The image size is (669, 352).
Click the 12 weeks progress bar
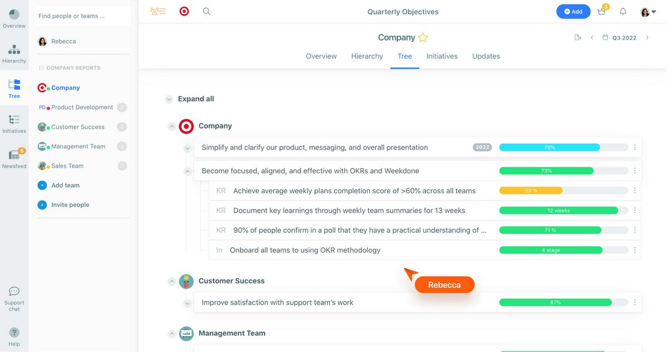tap(564, 211)
